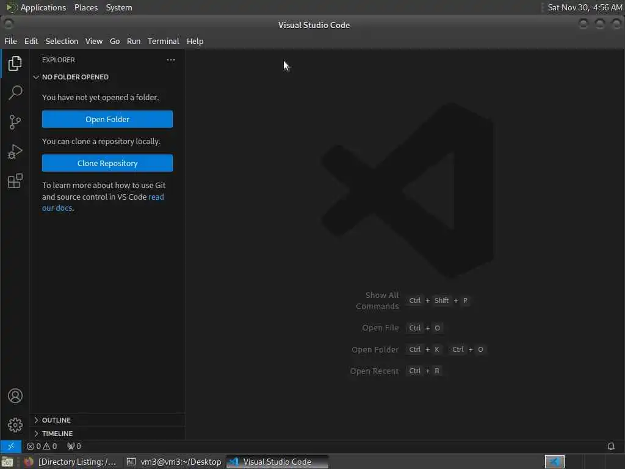Switch to vm3@vm3:~/Desktop terminal taskbar item
Screen dimensions: 625x469
click(x=174, y=462)
